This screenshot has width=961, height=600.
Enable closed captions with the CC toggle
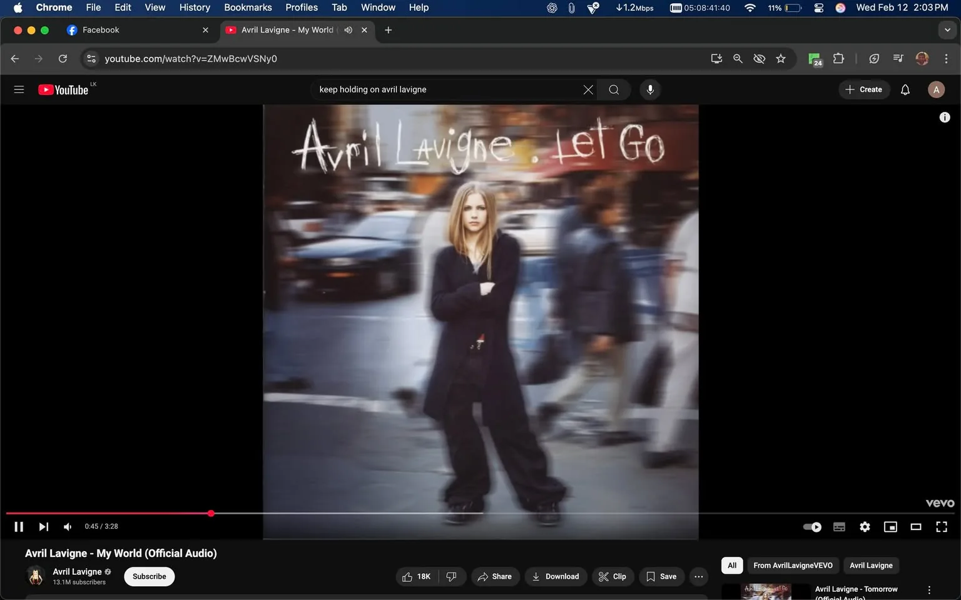(x=839, y=526)
